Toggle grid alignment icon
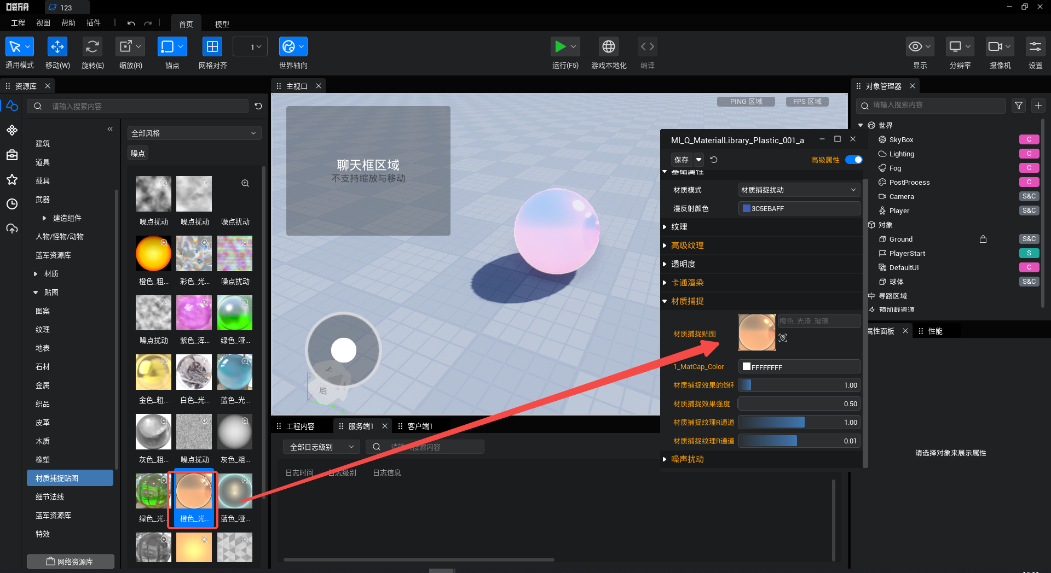 coord(212,47)
